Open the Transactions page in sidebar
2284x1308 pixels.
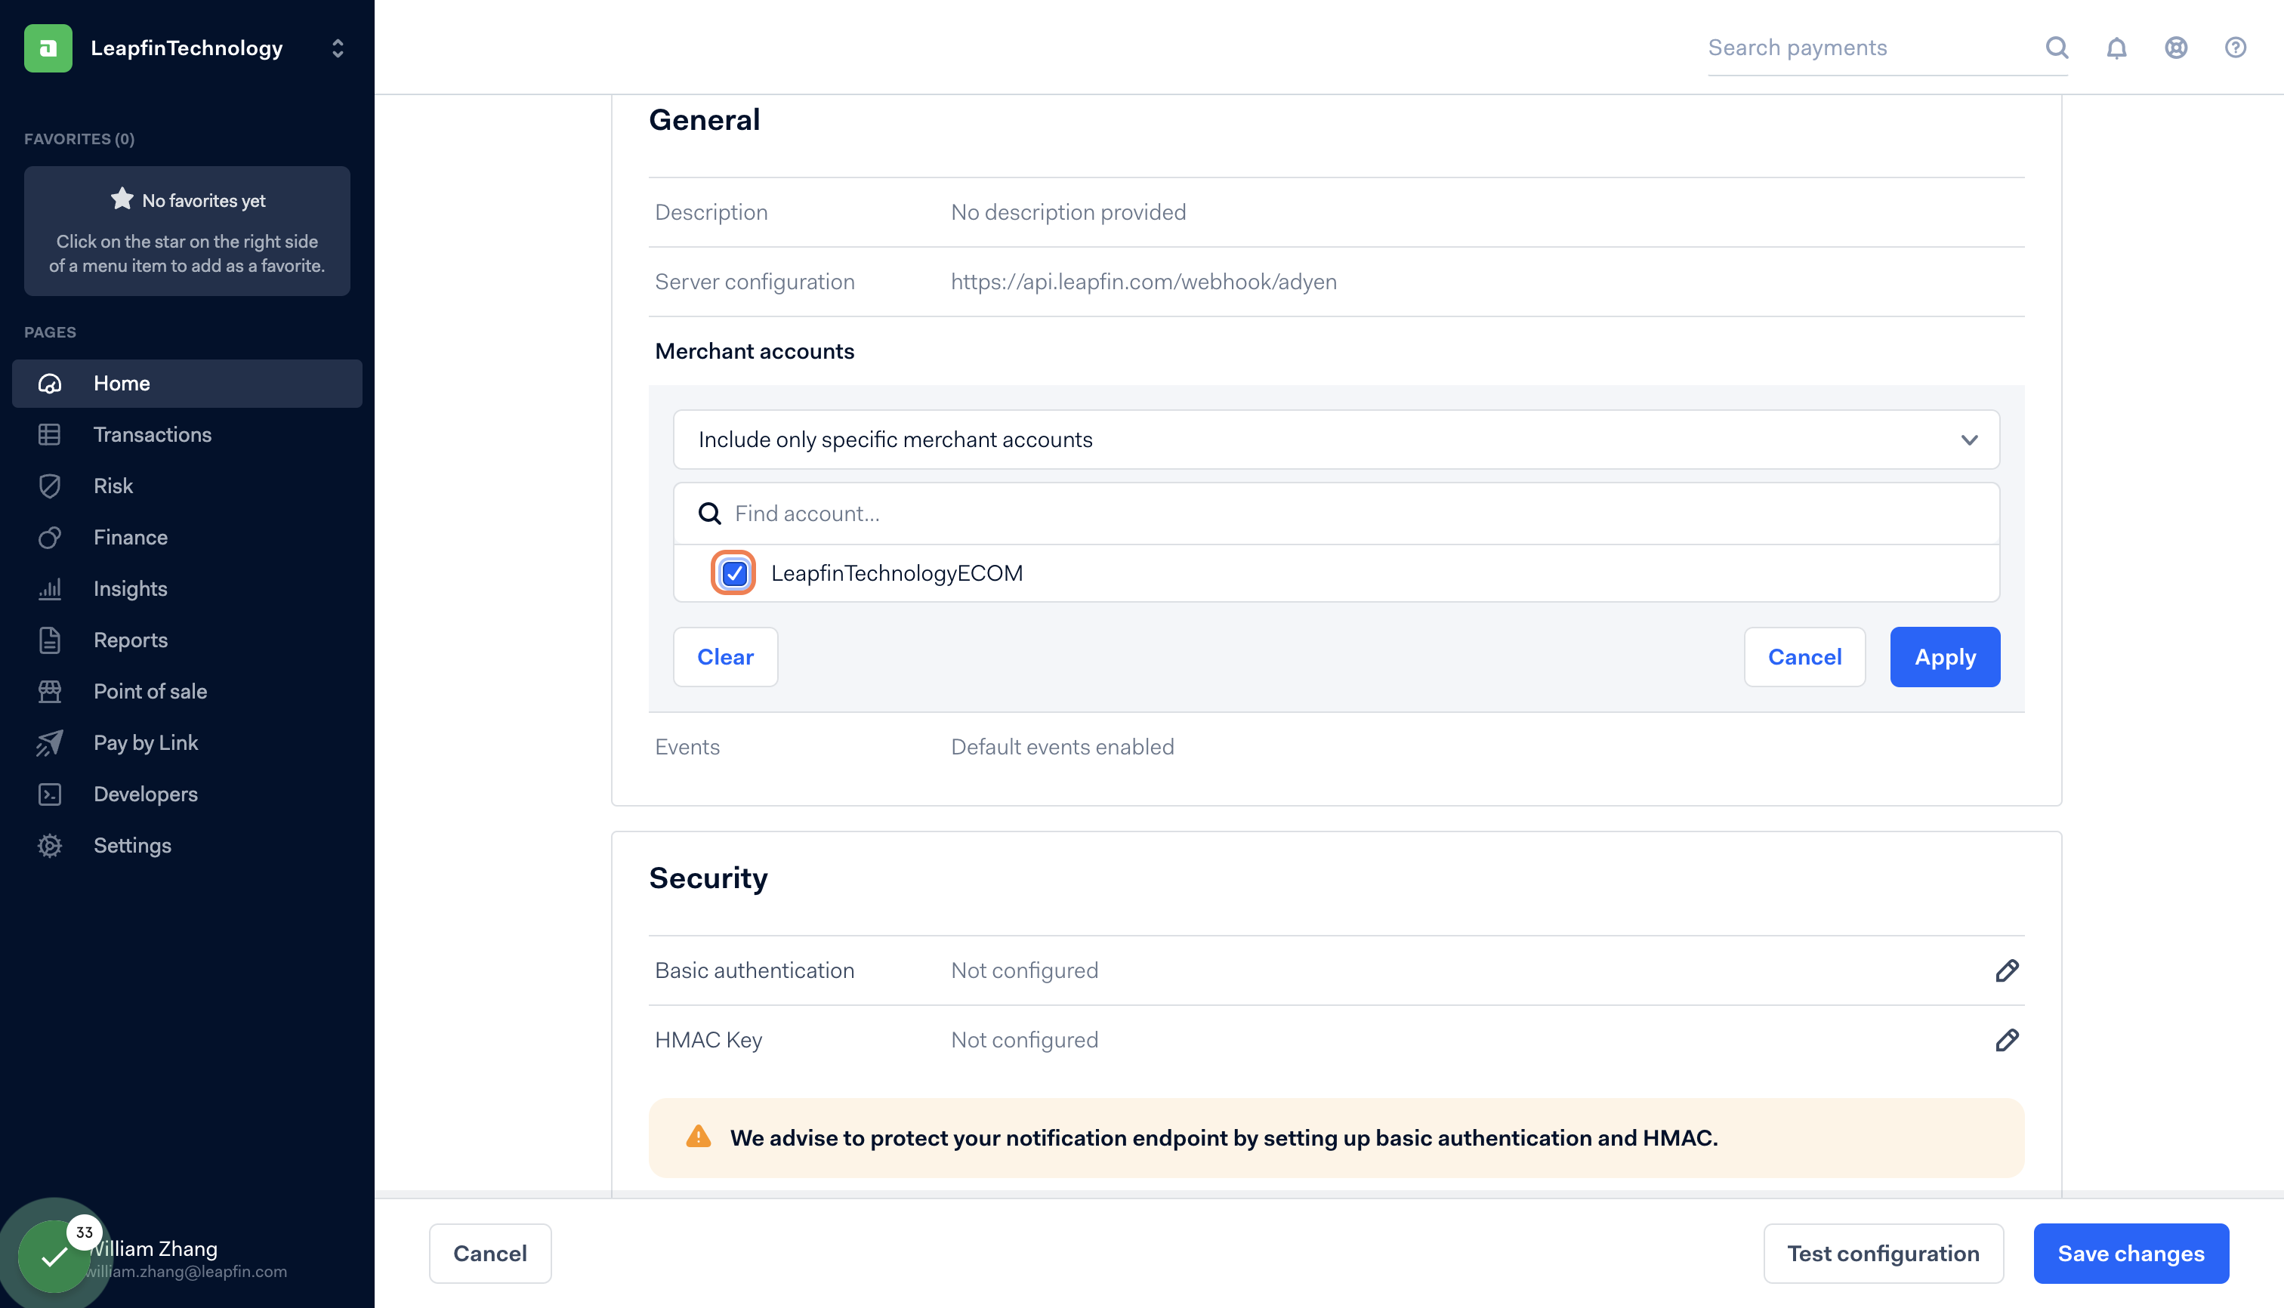(x=152, y=435)
